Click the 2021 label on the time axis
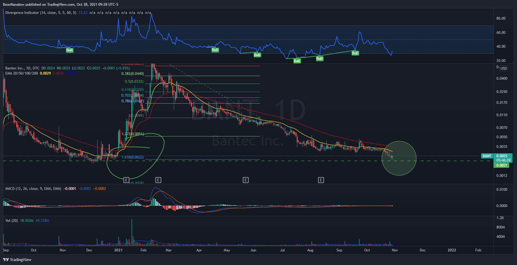517x265 pixels. (x=118, y=250)
